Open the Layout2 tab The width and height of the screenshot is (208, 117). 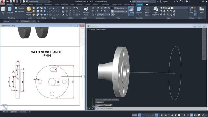(x=23, y=112)
